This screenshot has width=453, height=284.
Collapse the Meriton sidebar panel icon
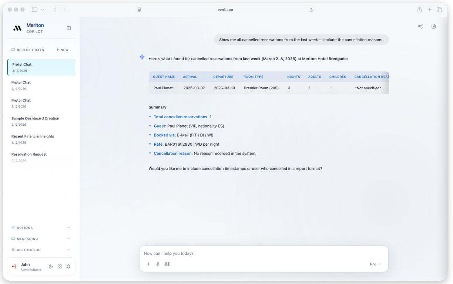pyautogui.click(x=68, y=28)
